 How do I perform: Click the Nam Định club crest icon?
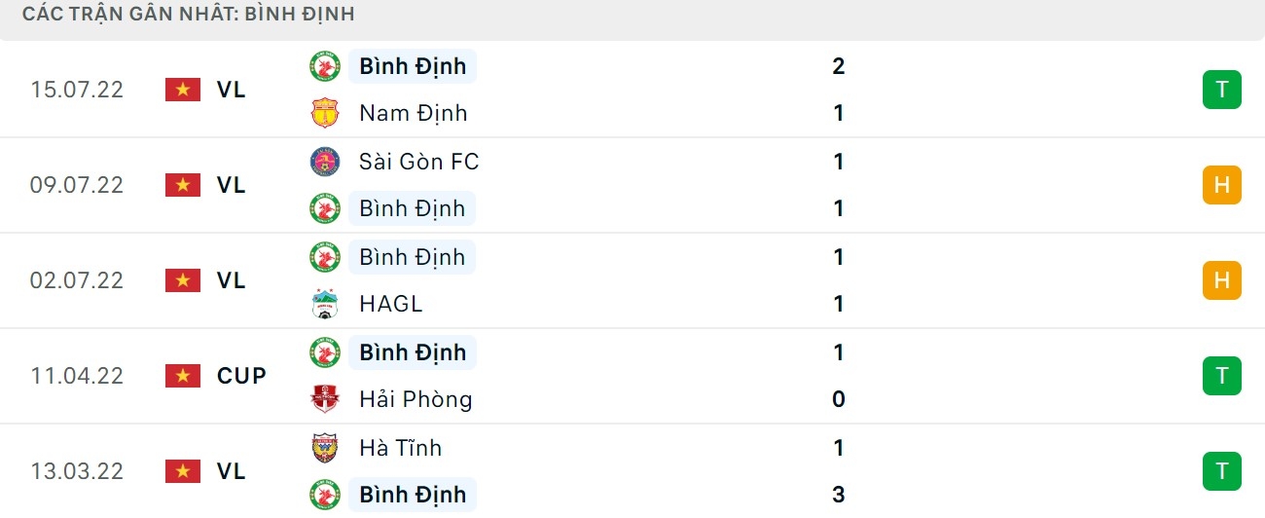tap(324, 113)
